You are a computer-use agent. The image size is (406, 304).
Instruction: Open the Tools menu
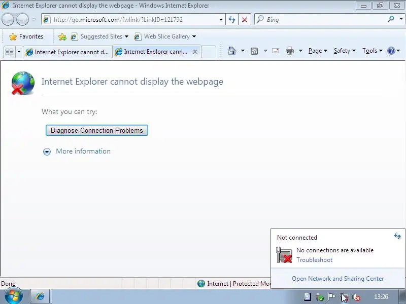coord(373,51)
